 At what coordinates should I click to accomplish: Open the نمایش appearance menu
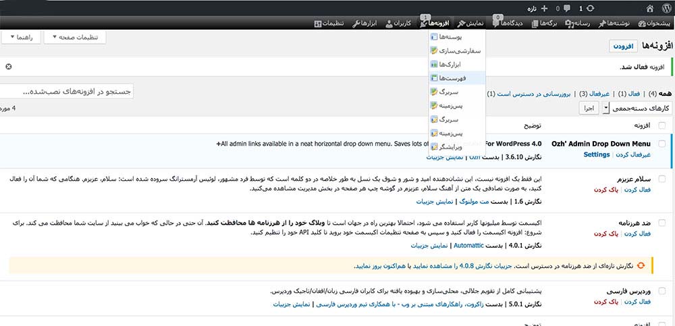[470, 23]
